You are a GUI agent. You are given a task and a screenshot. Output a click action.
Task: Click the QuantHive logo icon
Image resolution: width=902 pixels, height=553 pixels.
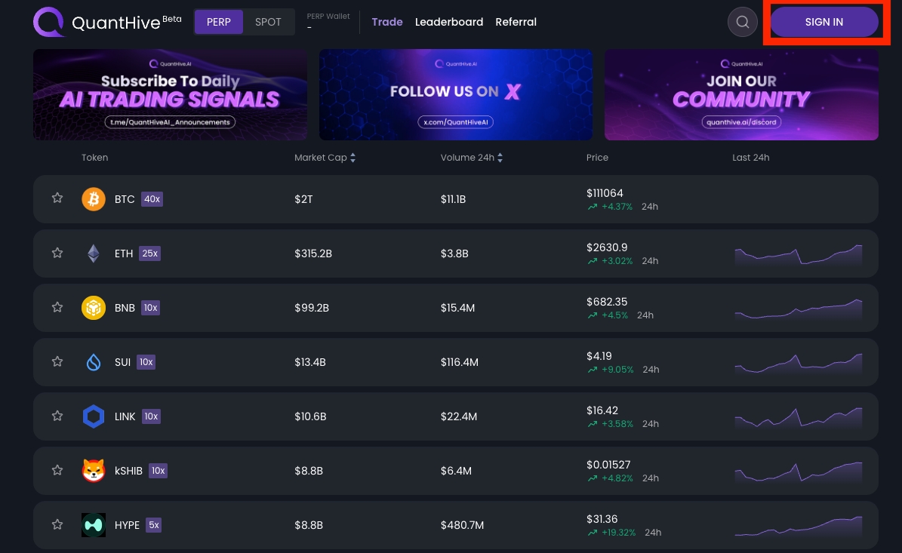[x=49, y=22]
